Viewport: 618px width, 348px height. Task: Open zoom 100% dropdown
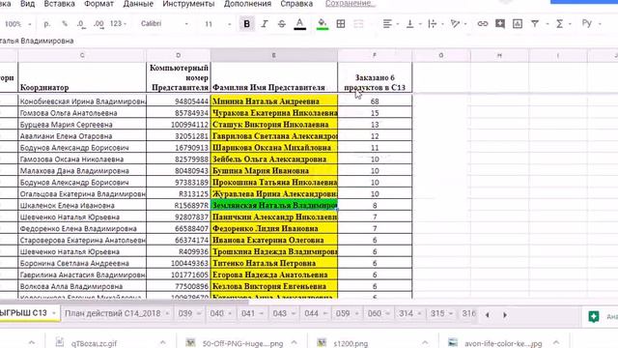coord(17,24)
